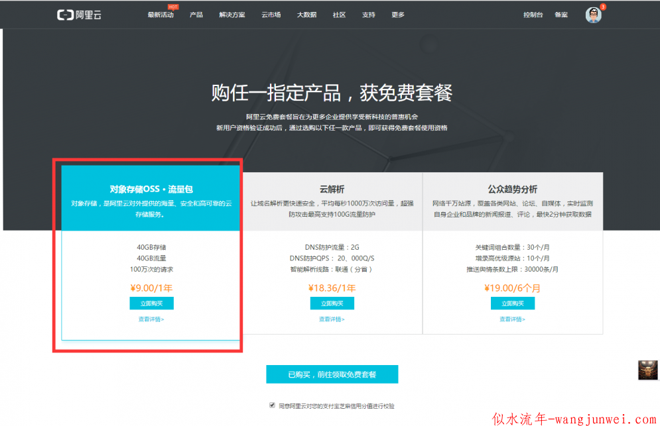This screenshot has width=660, height=426.
Task: Go to 控制台 console link
Action: 533,15
